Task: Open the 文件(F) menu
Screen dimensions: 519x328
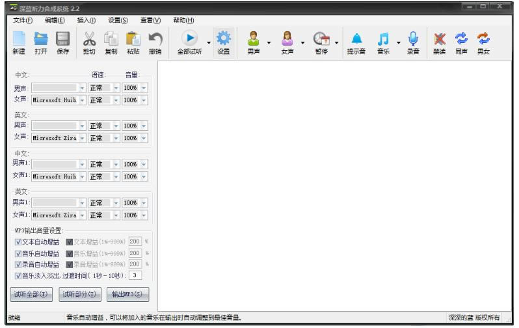Action: click(x=23, y=20)
